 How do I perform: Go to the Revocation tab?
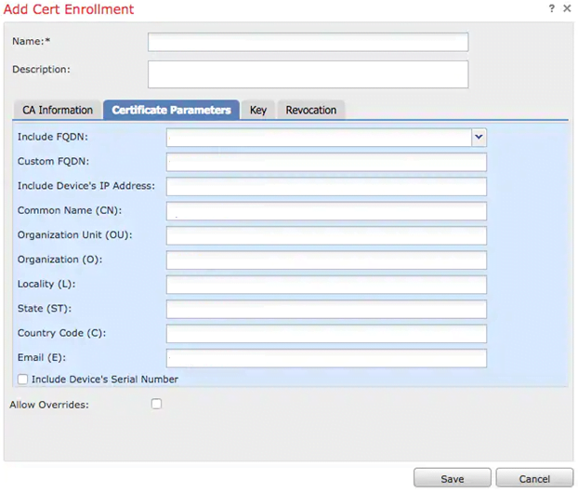[310, 110]
